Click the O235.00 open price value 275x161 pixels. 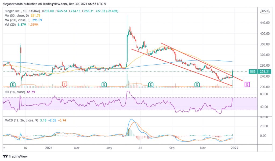48,11
